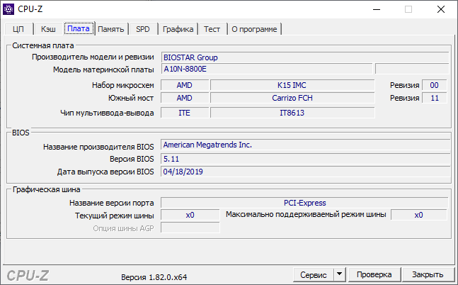Click the Южный мост label
Viewport: 458px width, 285px height.
point(131,98)
